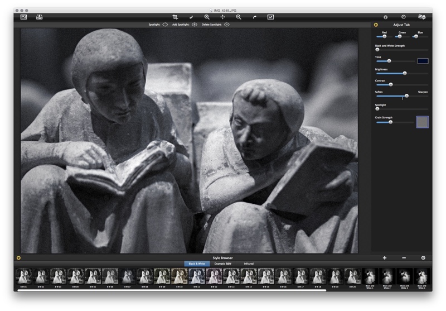Click the Brightness slider

click(x=402, y=73)
